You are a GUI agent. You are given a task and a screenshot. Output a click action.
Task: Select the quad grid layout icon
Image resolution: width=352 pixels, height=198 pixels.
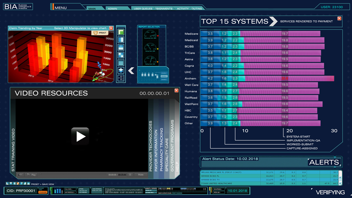(x=121, y=55)
